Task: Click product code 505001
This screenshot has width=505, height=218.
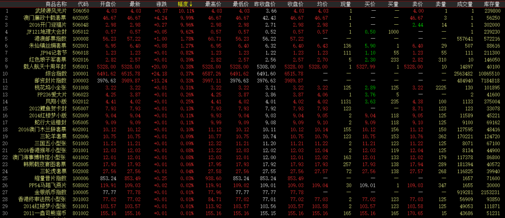Action: coord(81,67)
